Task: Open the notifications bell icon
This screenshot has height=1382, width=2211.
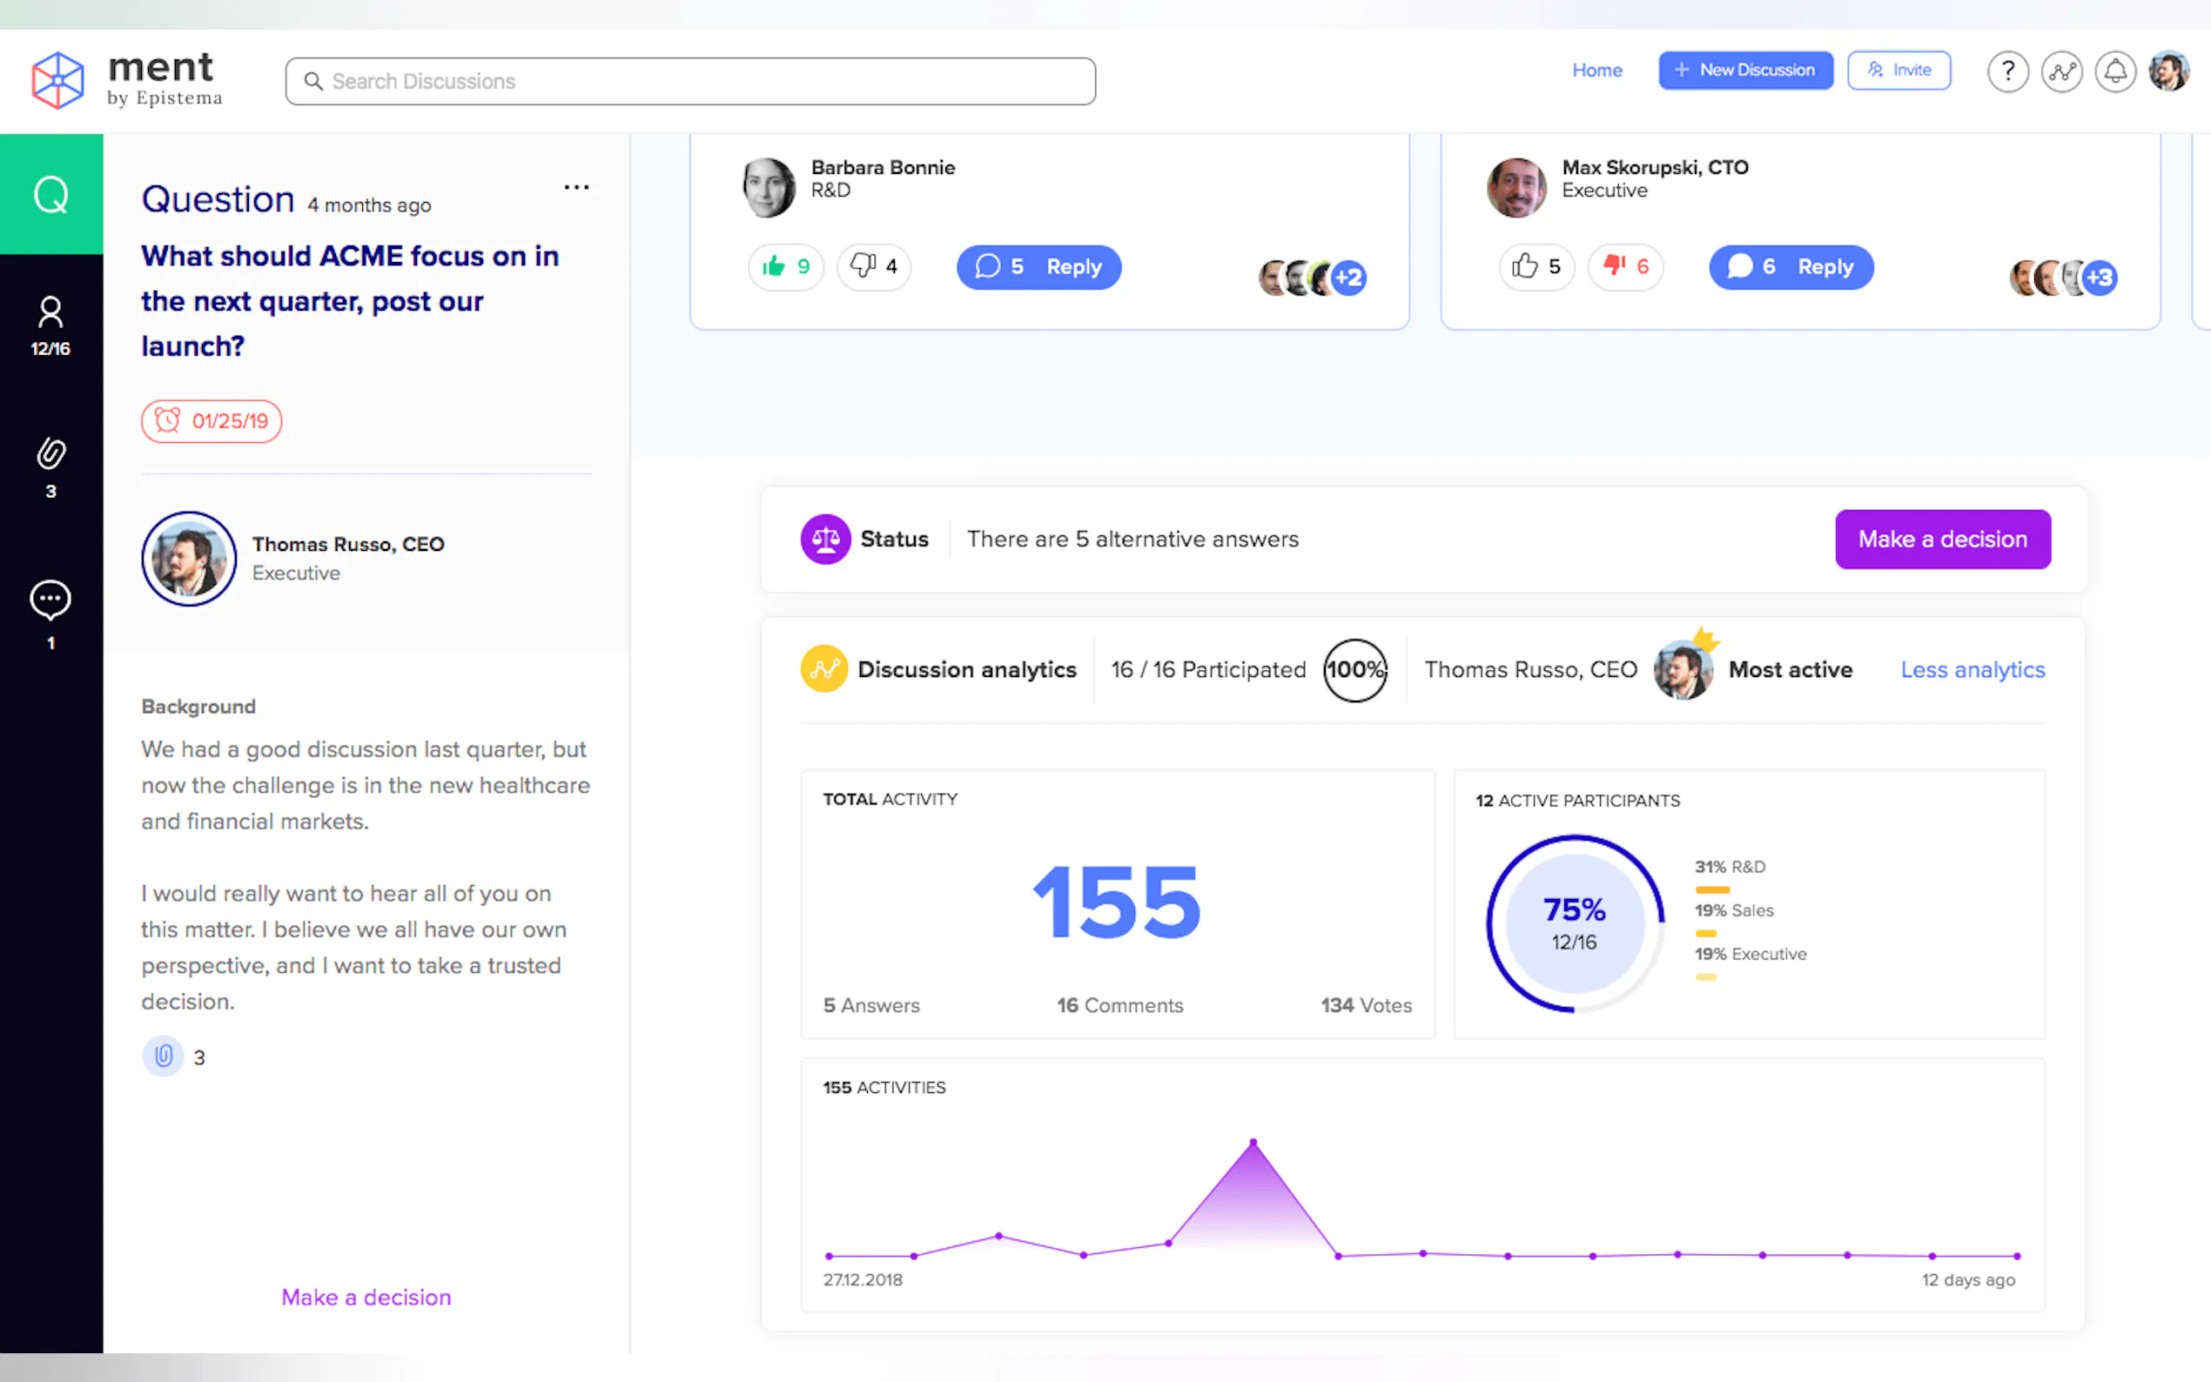Action: pyautogui.click(x=2115, y=71)
